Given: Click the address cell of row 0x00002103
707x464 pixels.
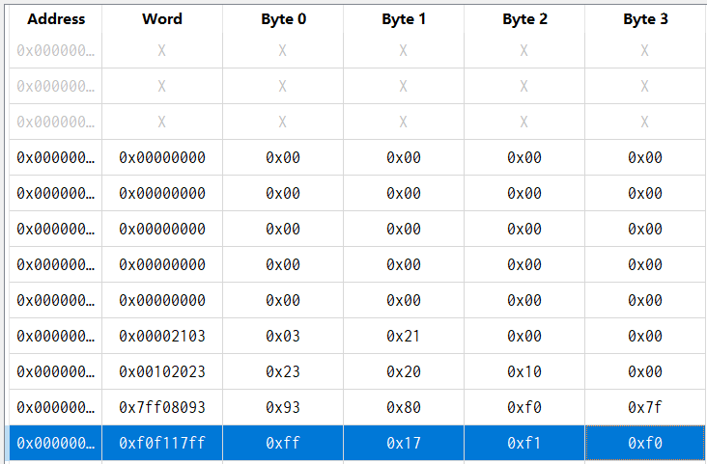Looking at the screenshot, I should point(55,336).
